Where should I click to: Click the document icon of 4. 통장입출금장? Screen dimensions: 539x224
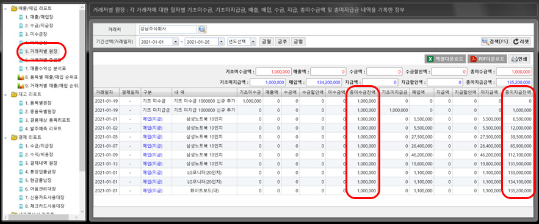coord(21,172)
